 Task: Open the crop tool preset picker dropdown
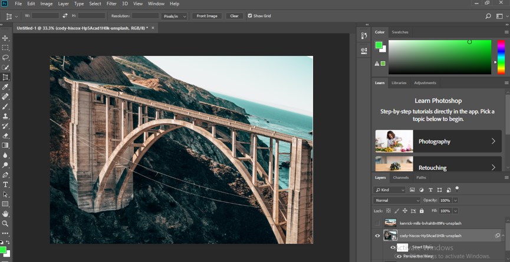[x=17, y=16]
